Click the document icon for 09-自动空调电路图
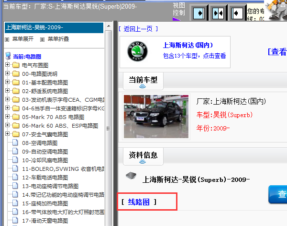Screen dimensions: 287x226 15,151
